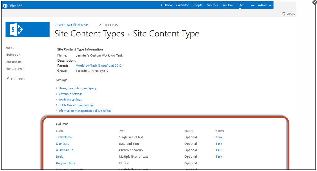Click the Source column header

220,131
